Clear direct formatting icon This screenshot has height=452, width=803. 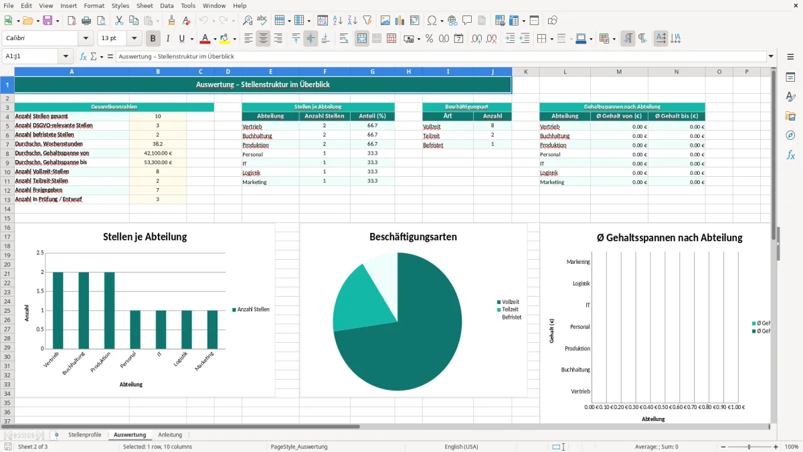click(186, 21)
